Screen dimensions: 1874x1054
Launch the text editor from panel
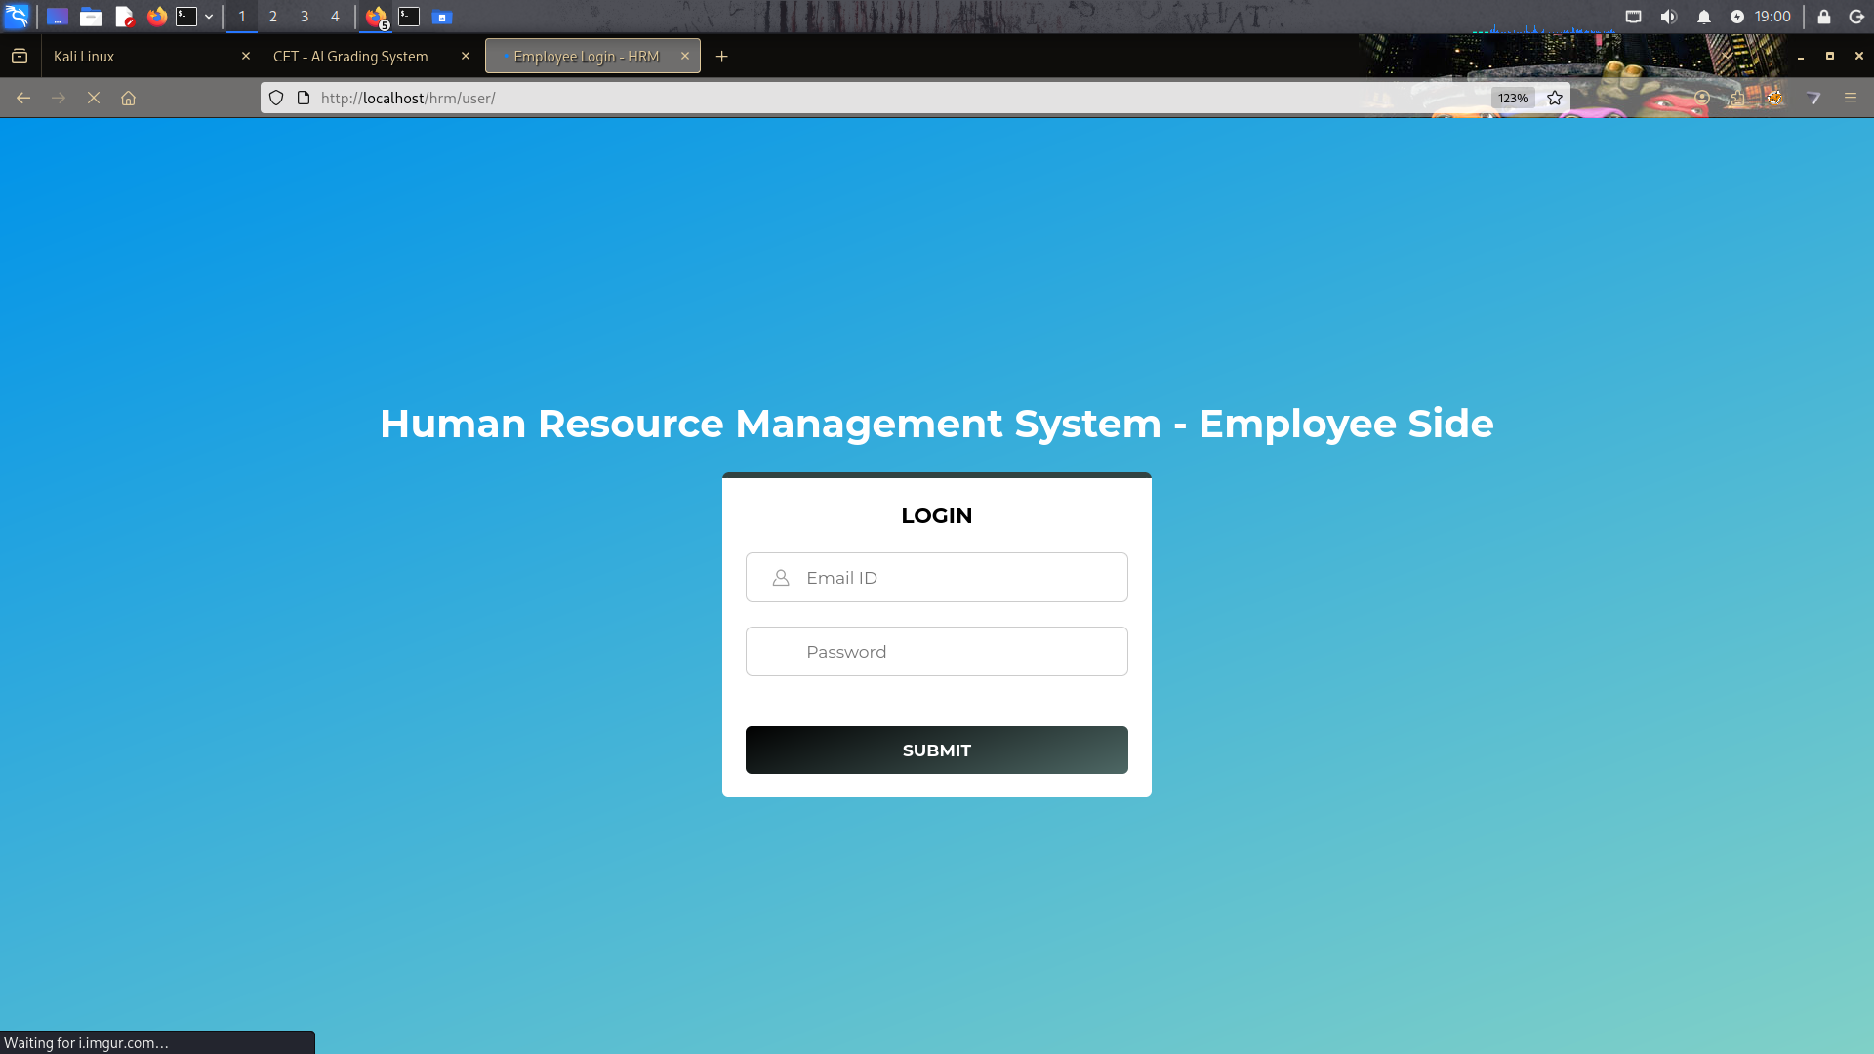pyautogui.click(x=124, y=16)
